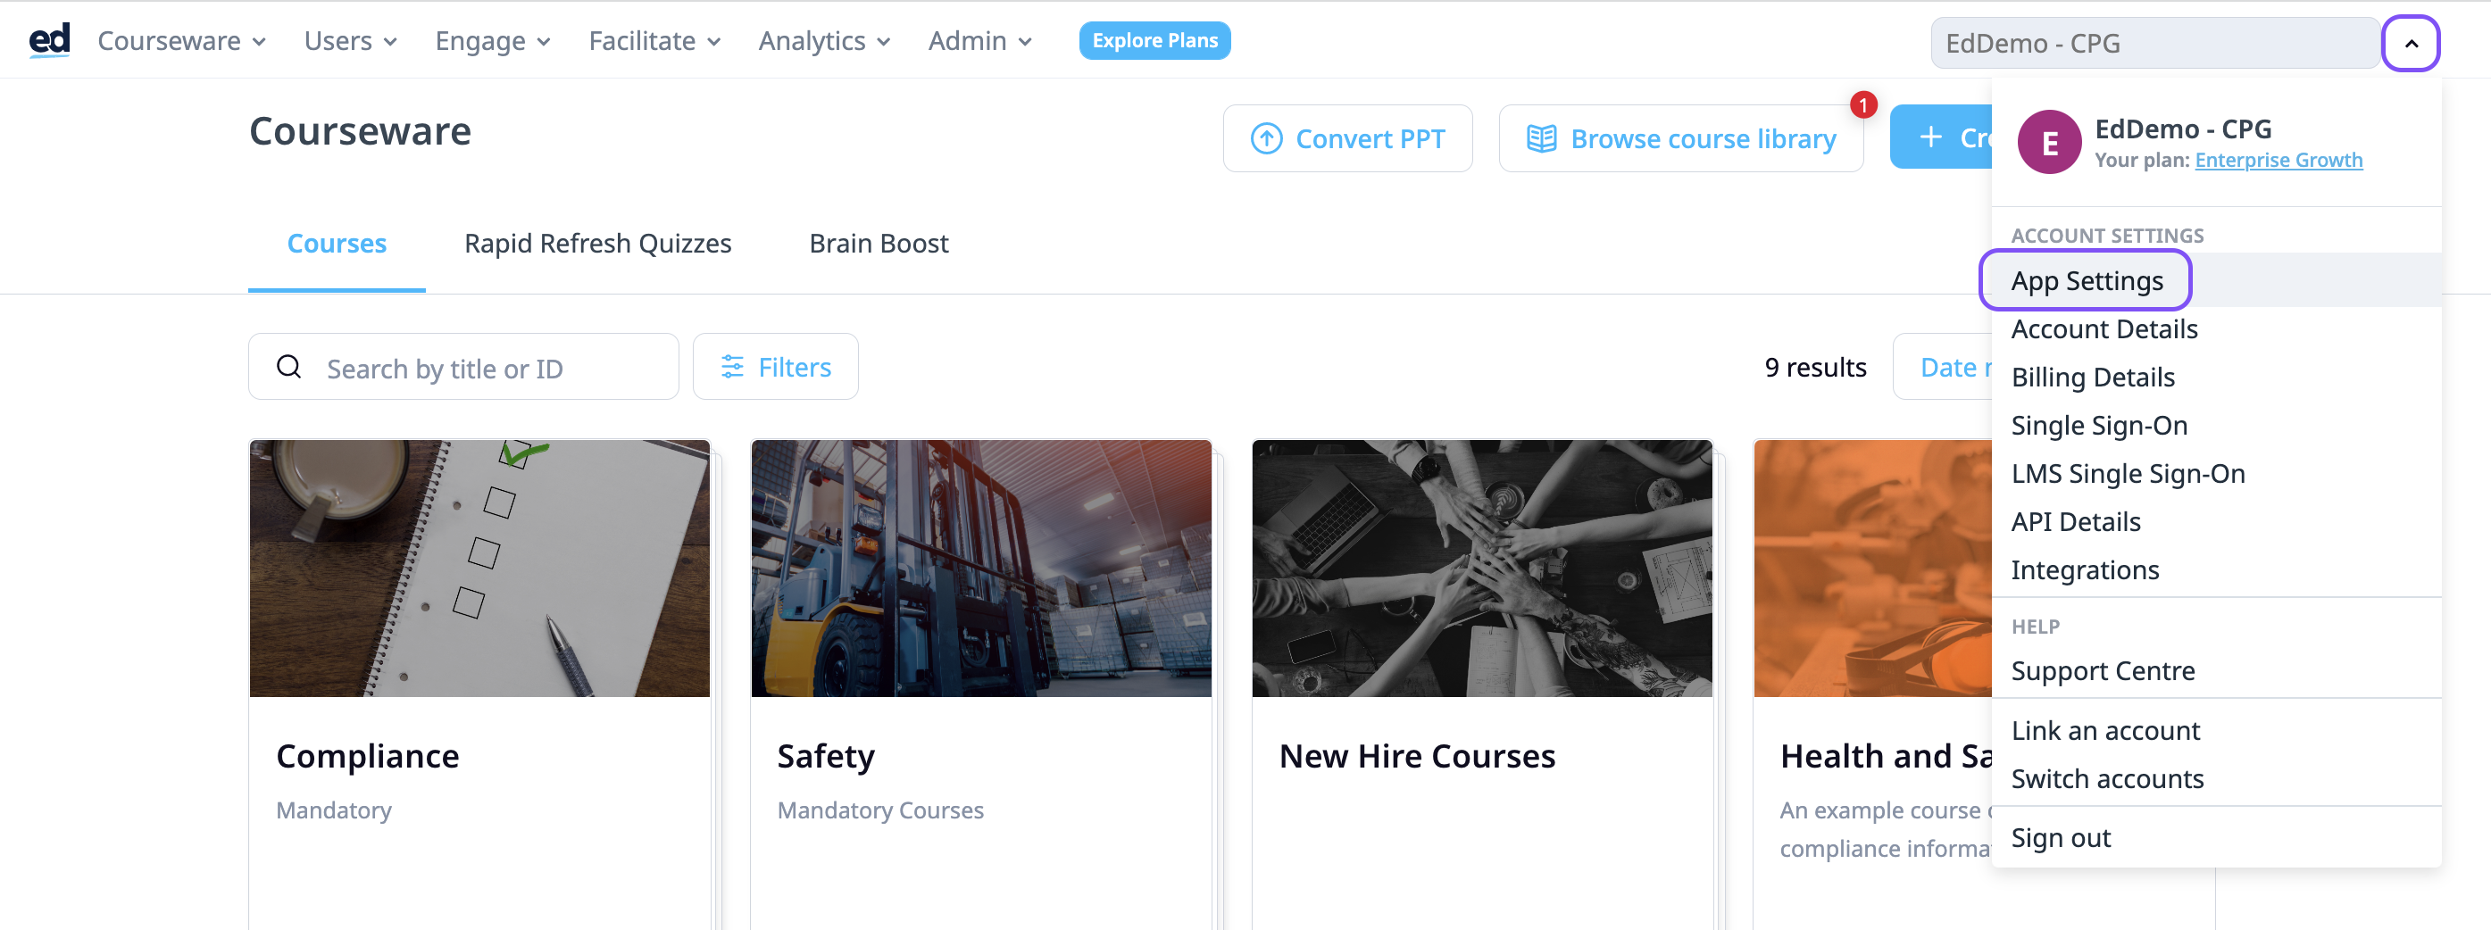
Task: Click the plus Create button
Action: pos(1941,137)
